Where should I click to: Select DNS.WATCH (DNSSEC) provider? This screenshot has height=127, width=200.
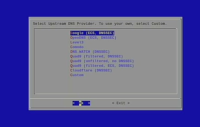tap(90, 52)
